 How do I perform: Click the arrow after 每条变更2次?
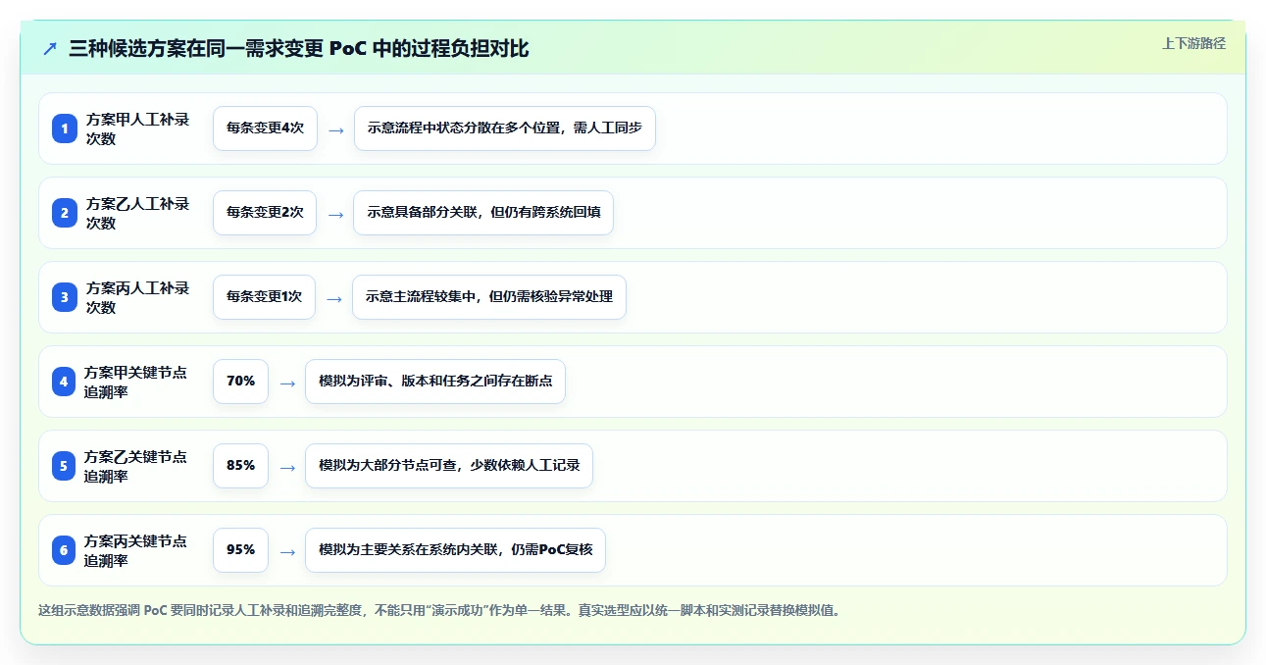[335, 214]
